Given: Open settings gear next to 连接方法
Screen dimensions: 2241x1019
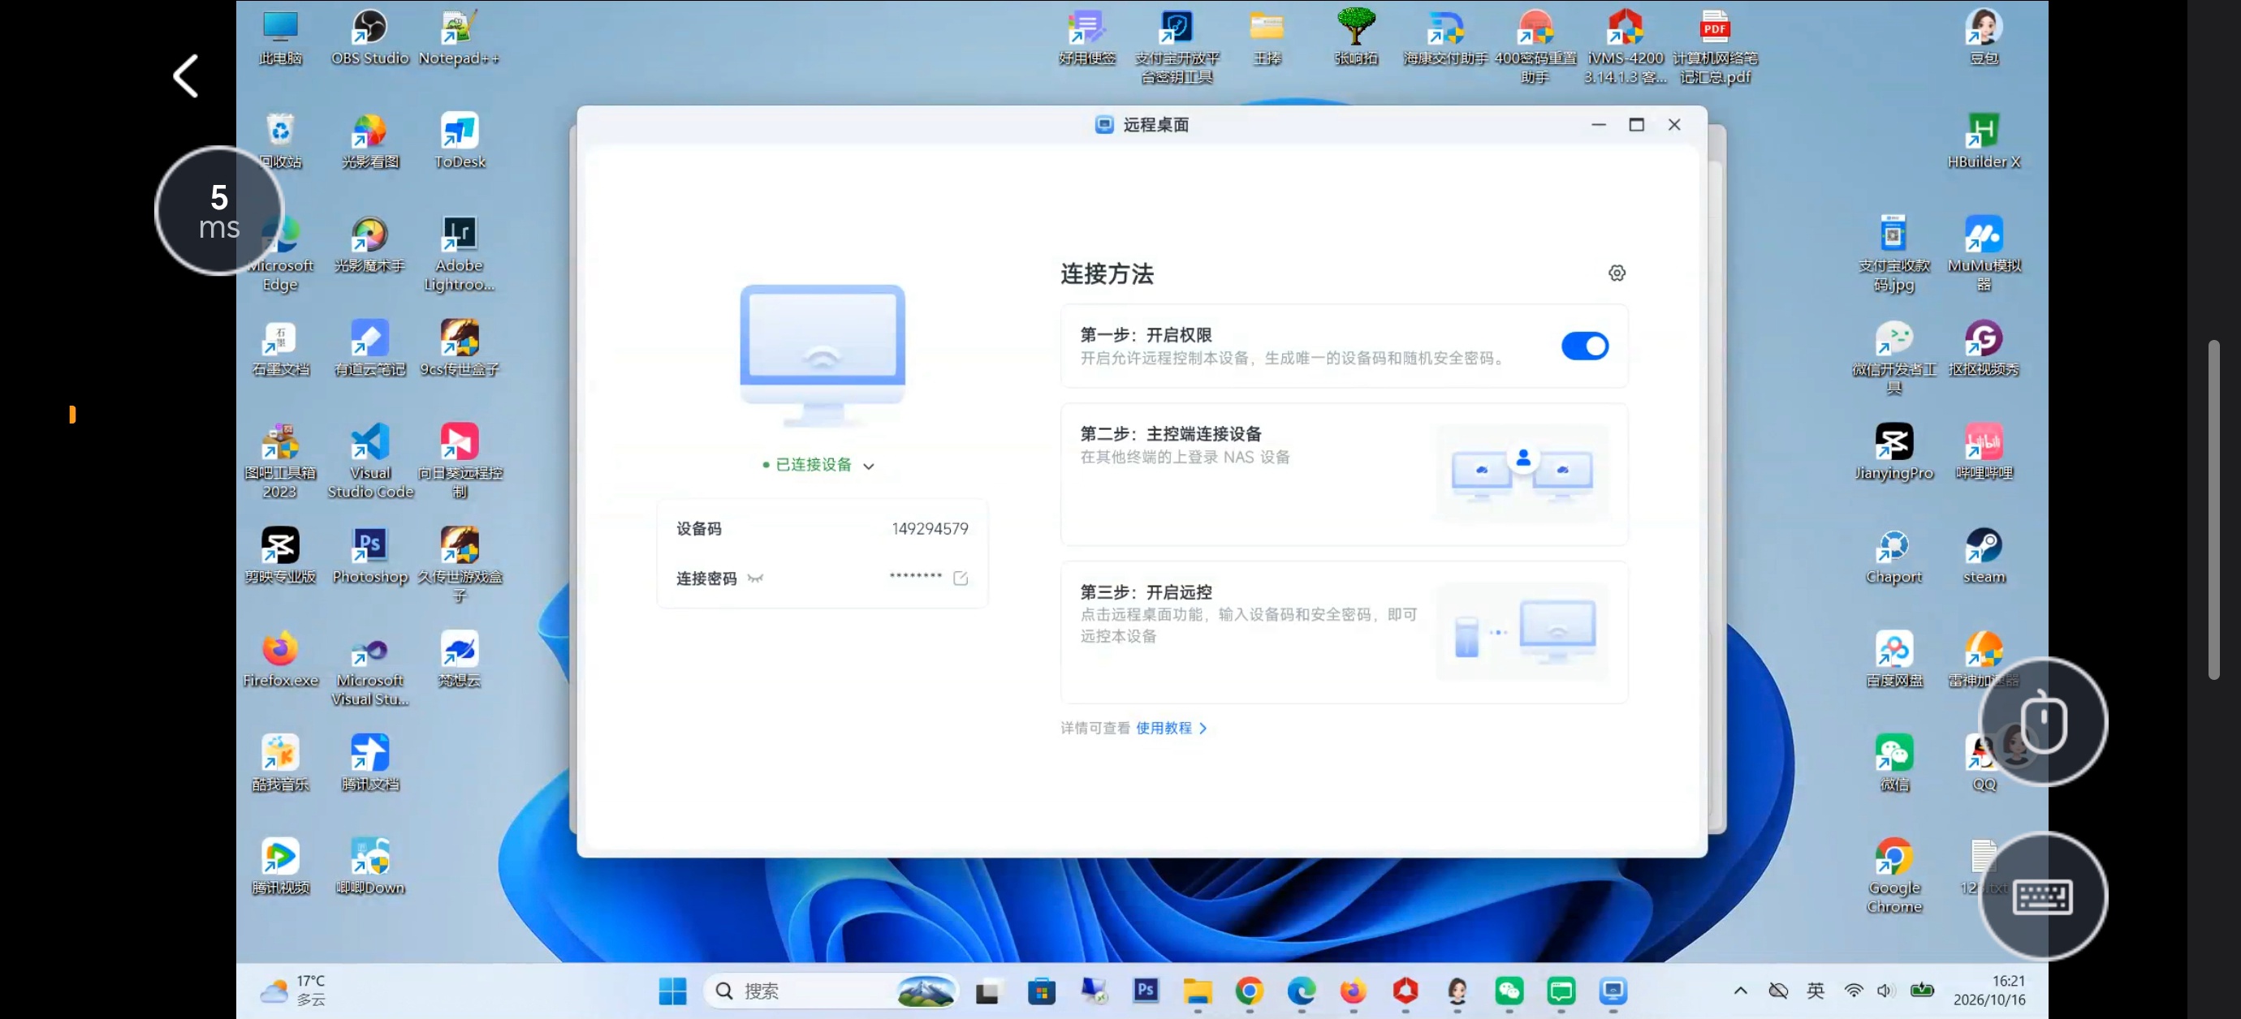Looking at the screenshot, I should [x=1617, y=273].
